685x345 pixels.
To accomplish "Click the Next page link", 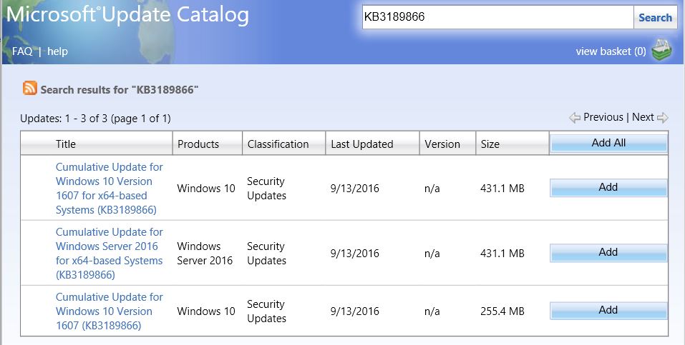I will (x=643, y=117).
